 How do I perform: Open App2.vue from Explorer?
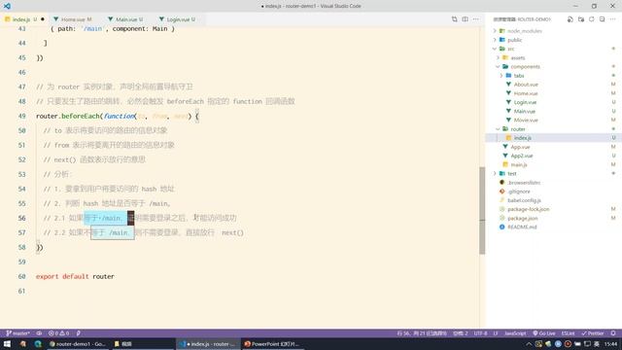(x=522, y=156)
